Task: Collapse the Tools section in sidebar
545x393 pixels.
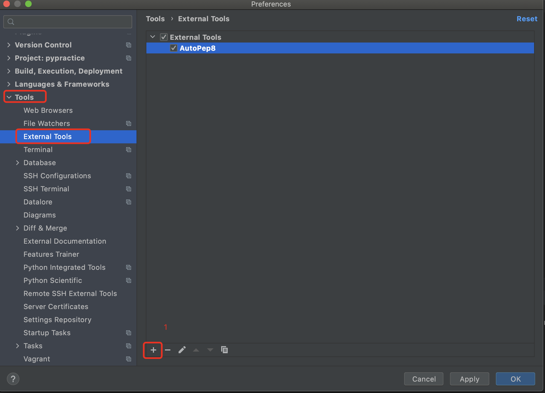Action: [9, 97]
